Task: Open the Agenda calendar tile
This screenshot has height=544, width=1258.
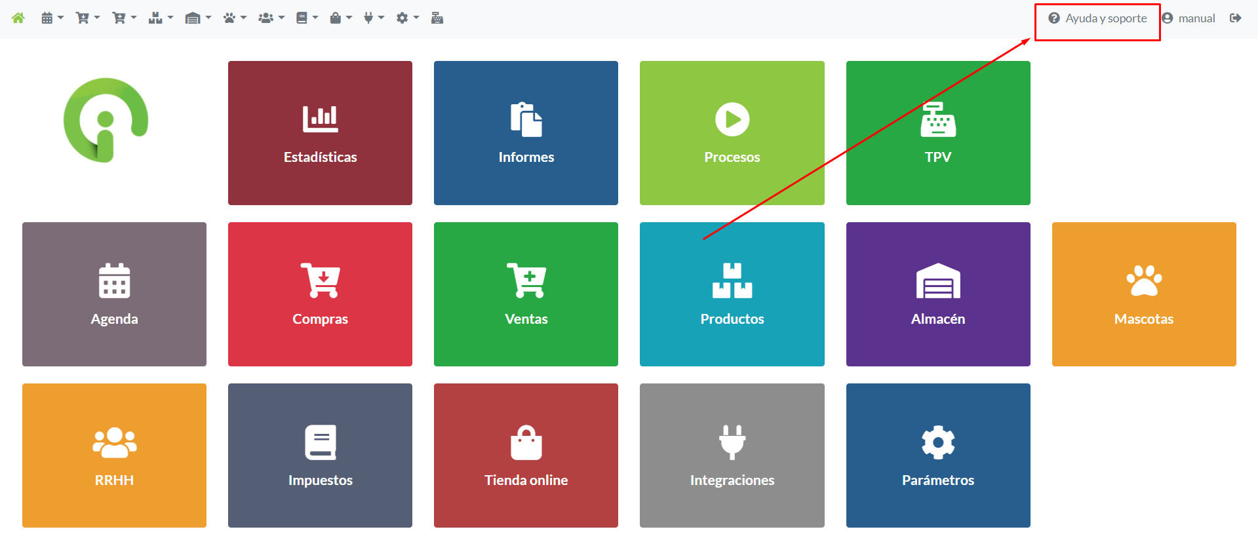Action: [x=114, y=294]
